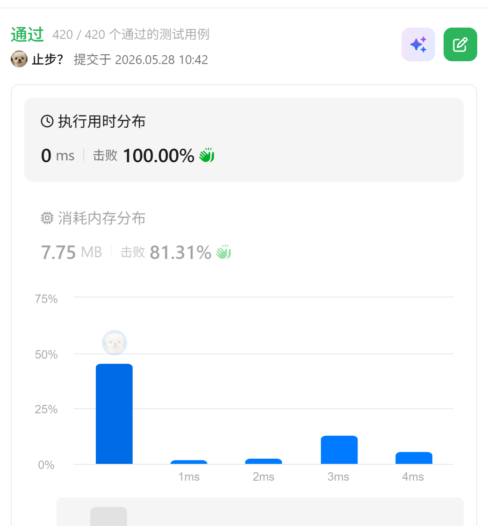
Task: Select the 3ms chart bar
Action: point(339,450)
